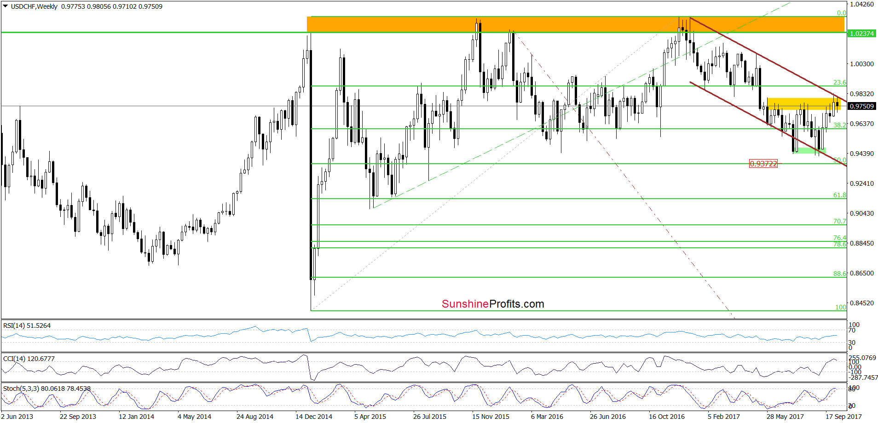Screen dimensions: 878x423
Task: Click the 16 Oct 2016 date label
Action: click(x=667, y=417)
